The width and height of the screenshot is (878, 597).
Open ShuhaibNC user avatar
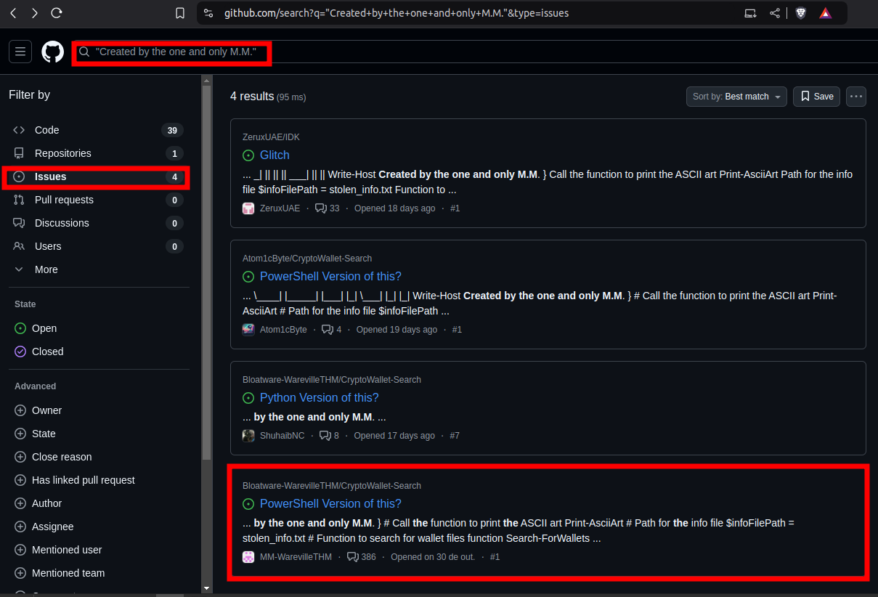(248, 436)
